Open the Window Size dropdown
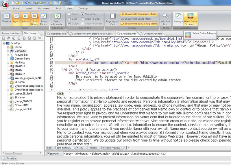This screenshot has width=231, height=165. [x=166, y=19]
